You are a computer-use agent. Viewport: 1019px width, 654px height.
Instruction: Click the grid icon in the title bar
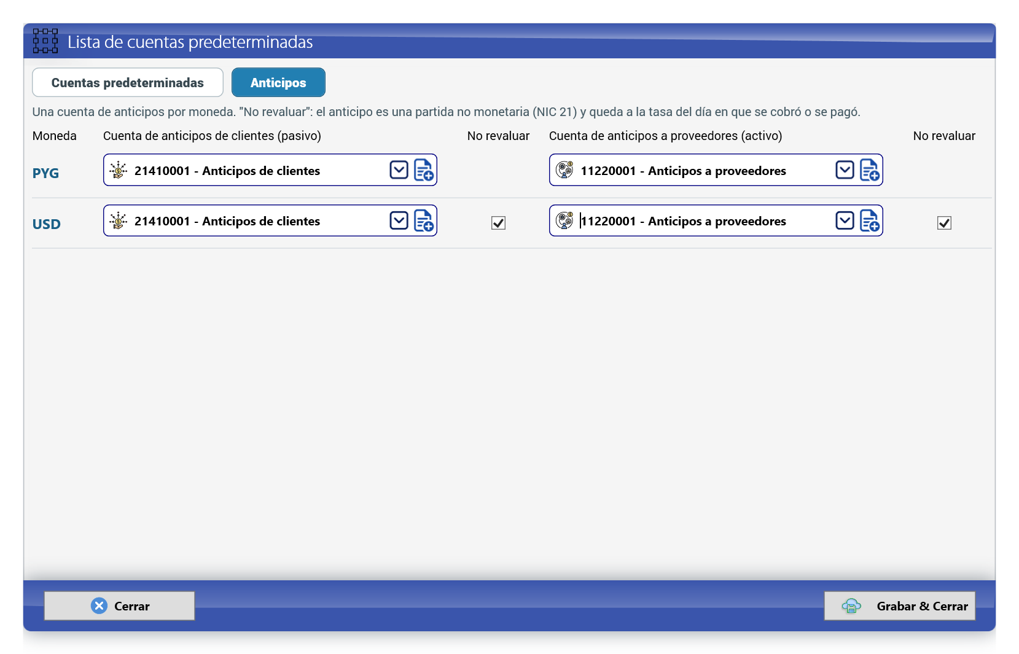[45, 41]
